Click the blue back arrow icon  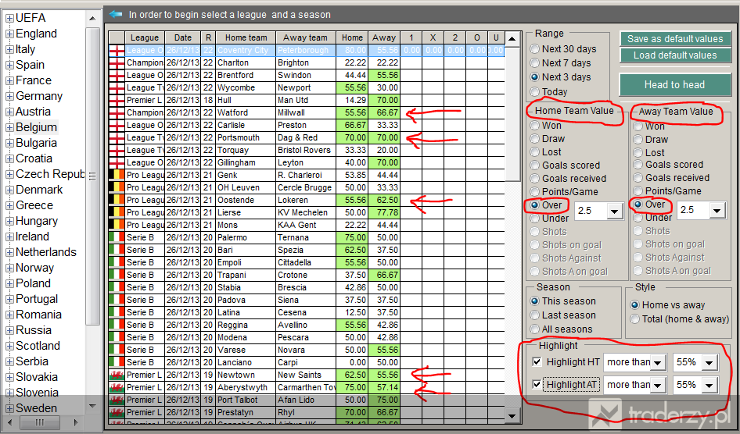116,14
